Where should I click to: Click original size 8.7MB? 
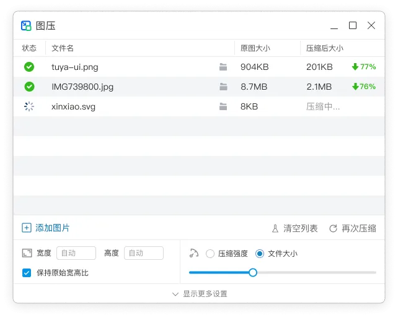(x=254, y=87)
